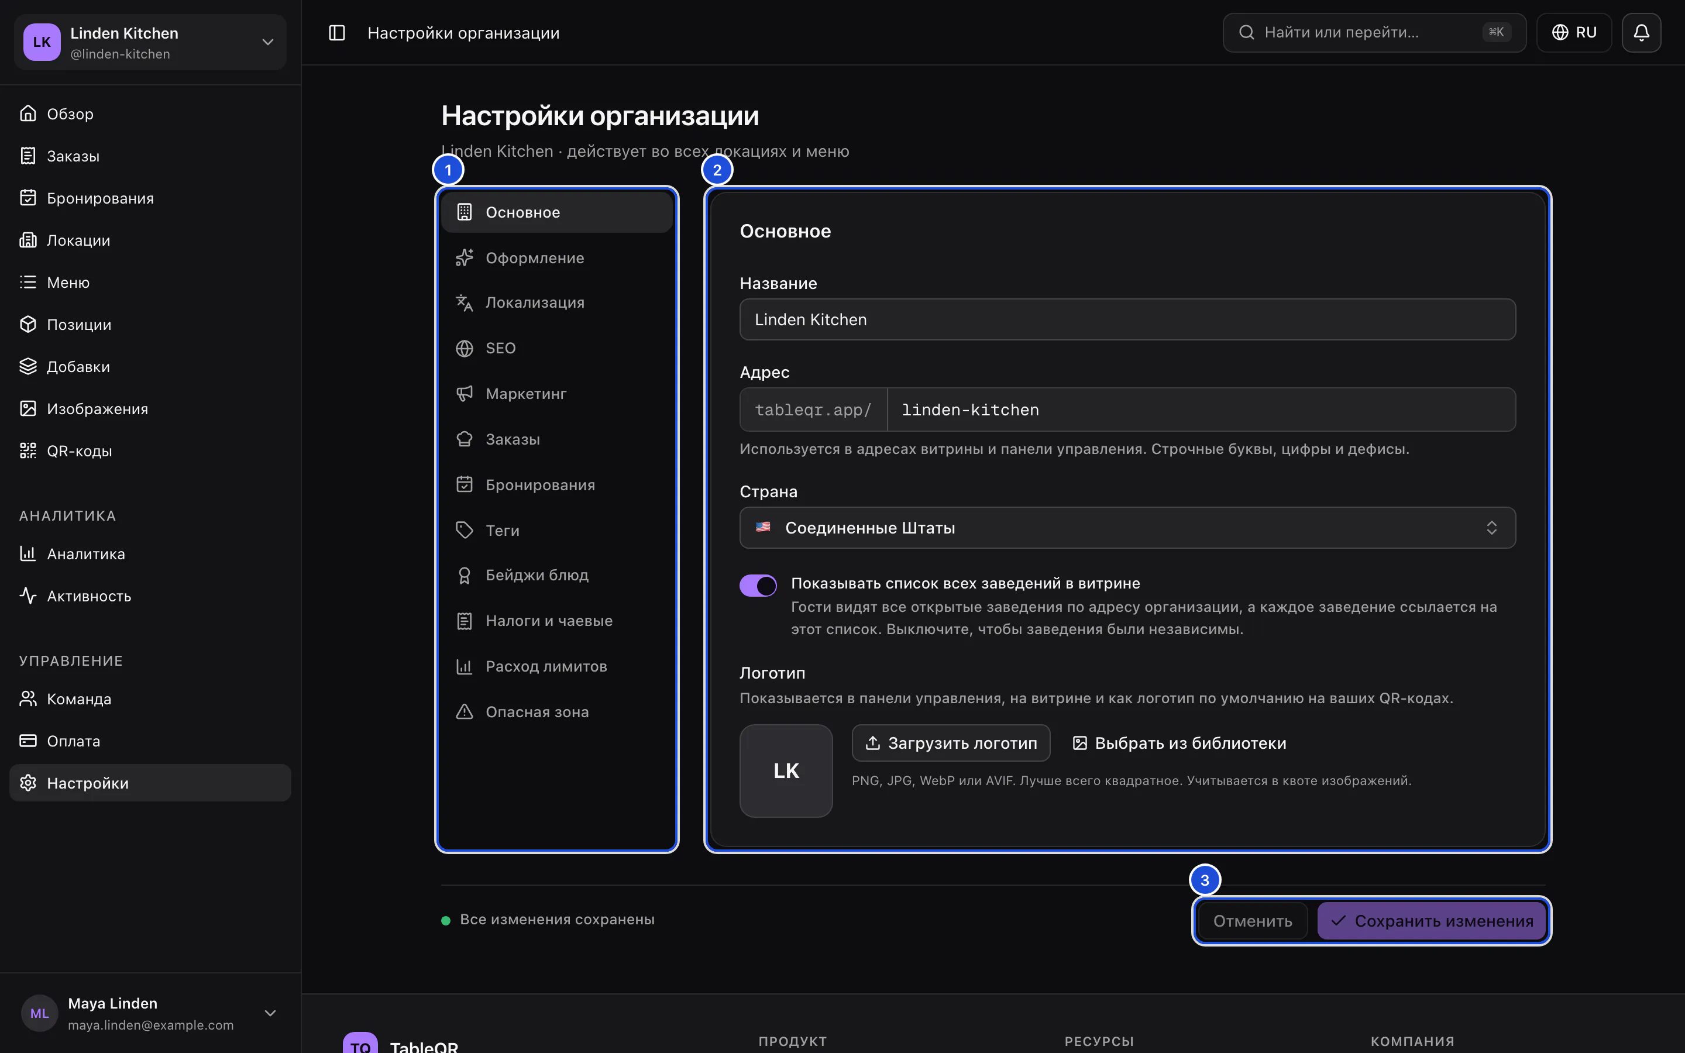Select the Основное settings tab
This screenshot has height=1053, width=1685.
[557, 212]
